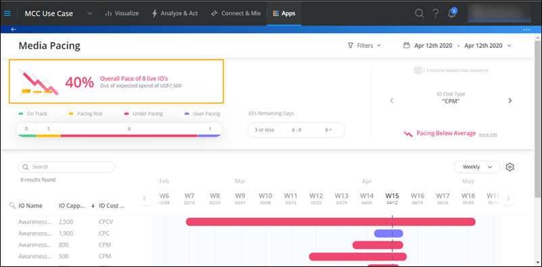Sort by the IO Capp... column header
The image size is (542, 267).
point(72,206)
